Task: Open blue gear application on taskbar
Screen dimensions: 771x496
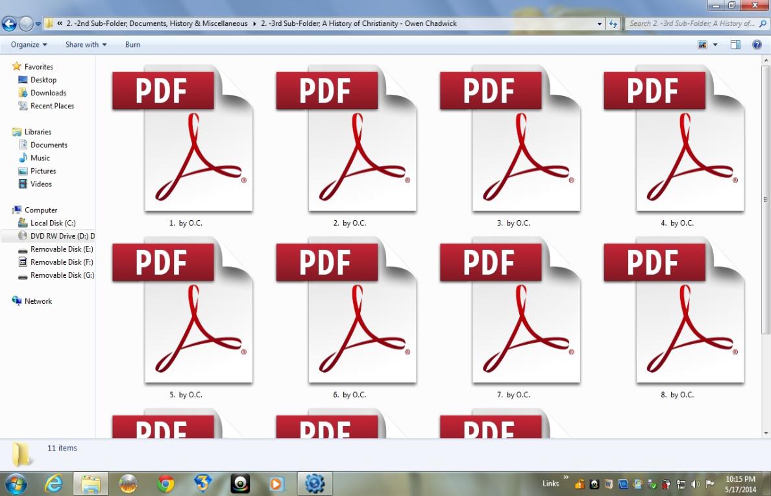Action: (x=315, y=484)
